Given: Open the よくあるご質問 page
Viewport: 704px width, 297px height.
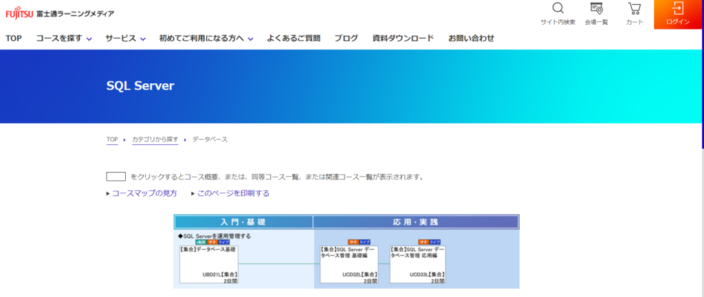Looking at the screenshot, I should click(x=294, y=38).
